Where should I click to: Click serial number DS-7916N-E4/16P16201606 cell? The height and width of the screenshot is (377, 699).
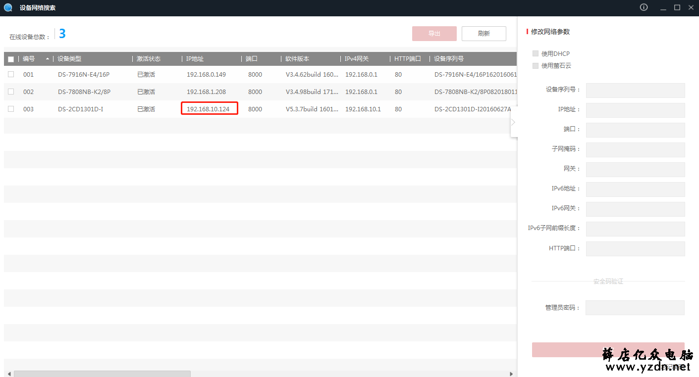coord(476,75)
